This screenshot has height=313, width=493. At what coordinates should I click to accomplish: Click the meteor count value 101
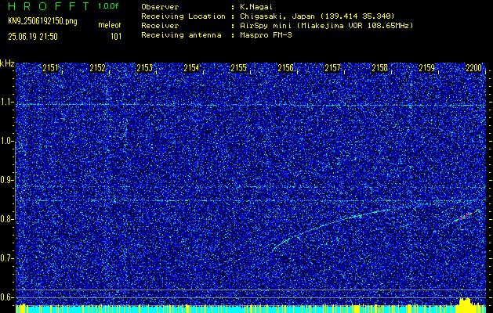pyautogui.click(x=116, y=37)
